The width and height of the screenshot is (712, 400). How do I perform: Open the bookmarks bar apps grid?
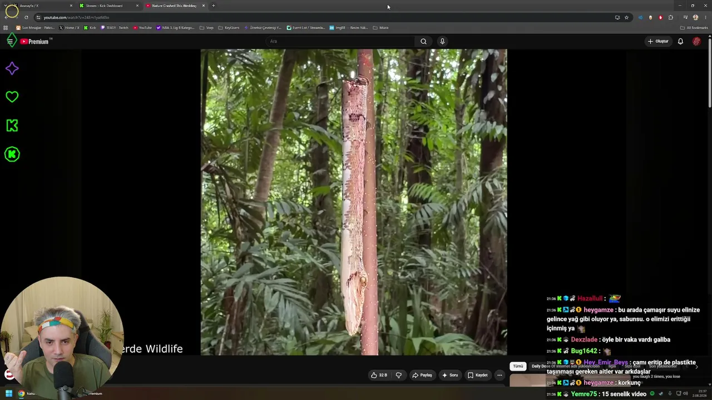6,28
